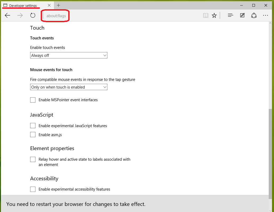The image size is (274, 212).
Task: Click the Touch events subheading
Action: point(42,38)
